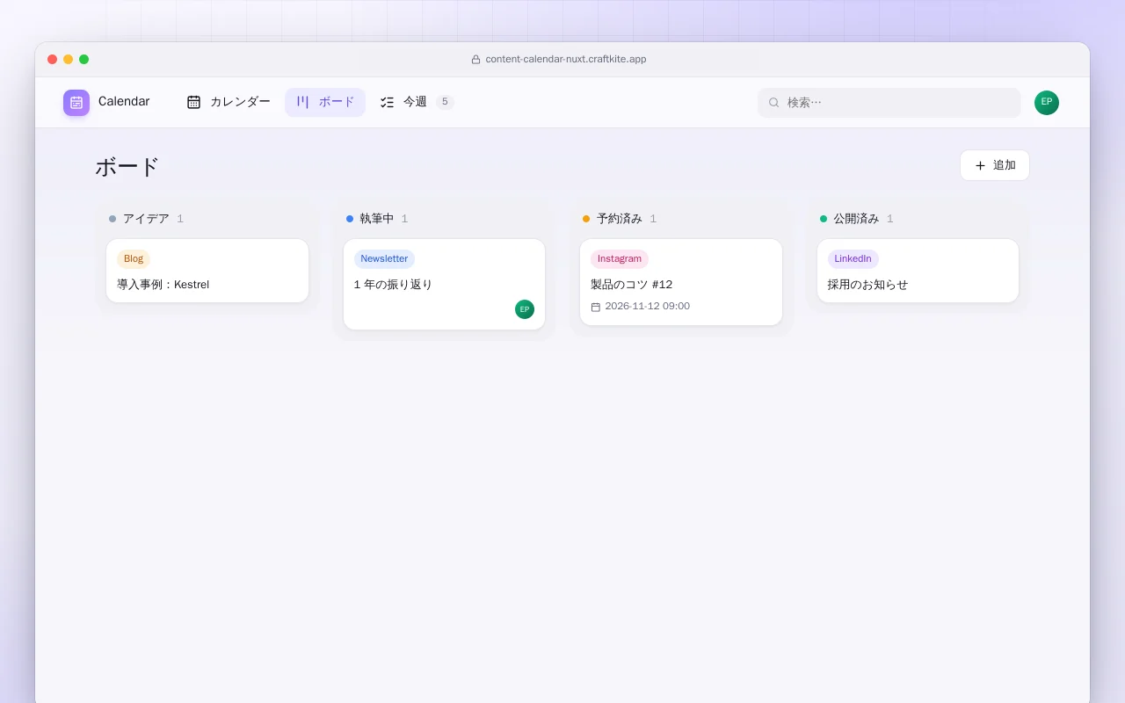Click the 追加 button
The image size is (1125, 703).
pyautogui.click(x=995, y=165)
